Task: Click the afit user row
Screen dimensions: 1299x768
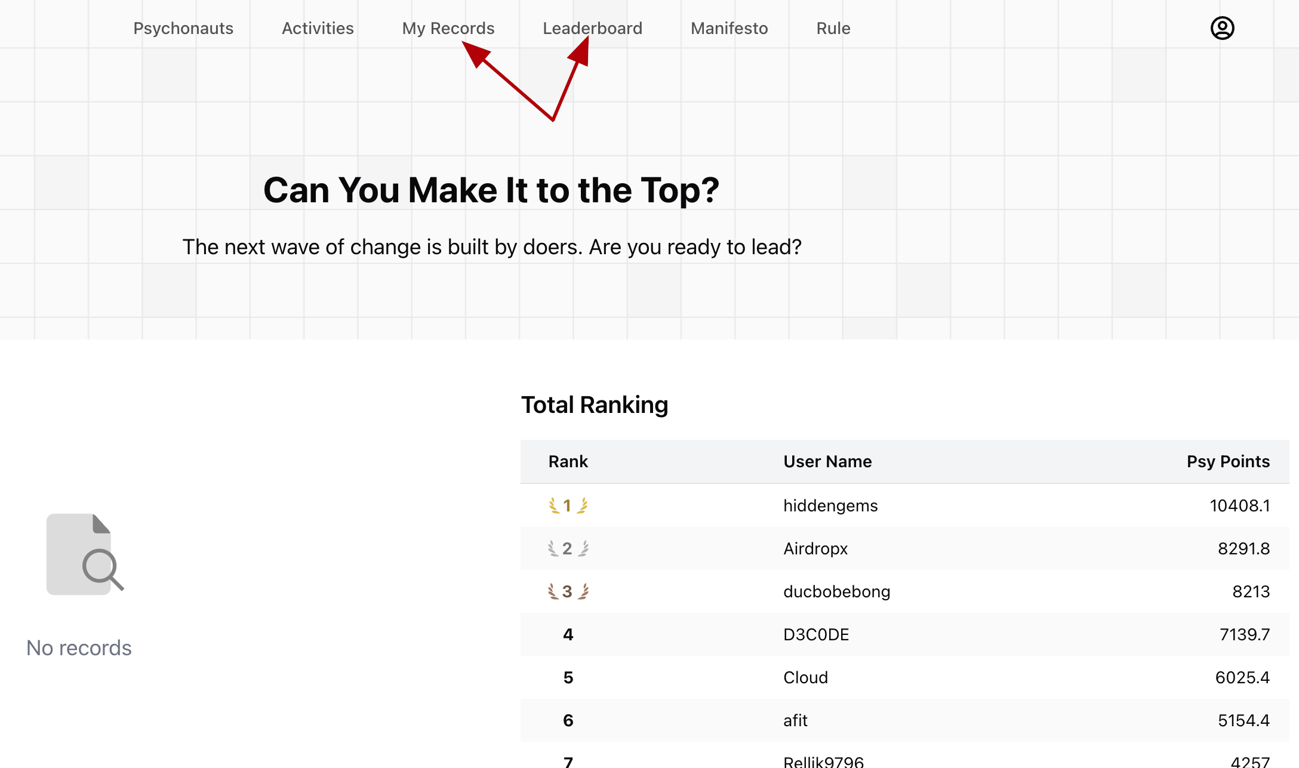Action: [x=795, y=720]
